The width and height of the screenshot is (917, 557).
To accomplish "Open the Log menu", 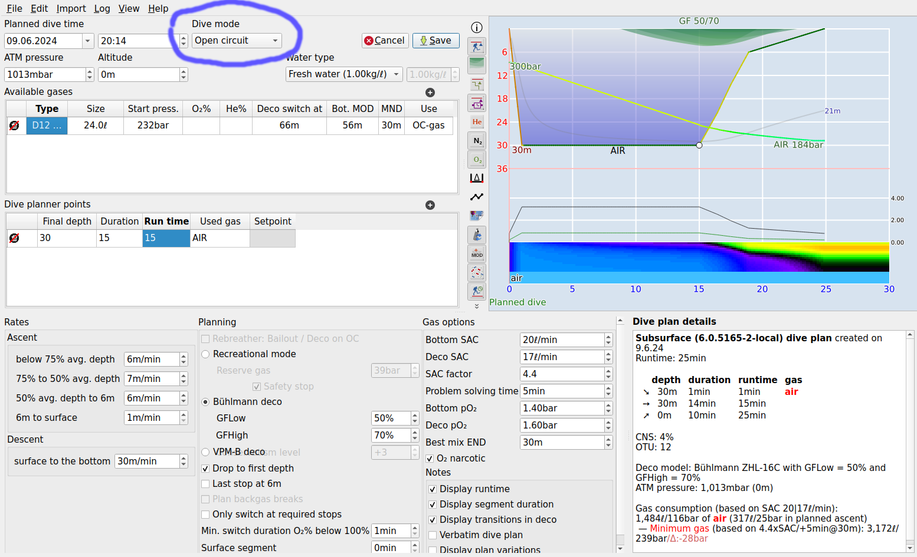I will coord(101,8).
